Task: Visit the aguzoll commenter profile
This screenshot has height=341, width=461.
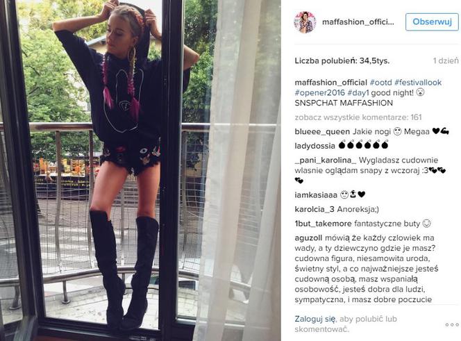Action: [x=308, y=238]
